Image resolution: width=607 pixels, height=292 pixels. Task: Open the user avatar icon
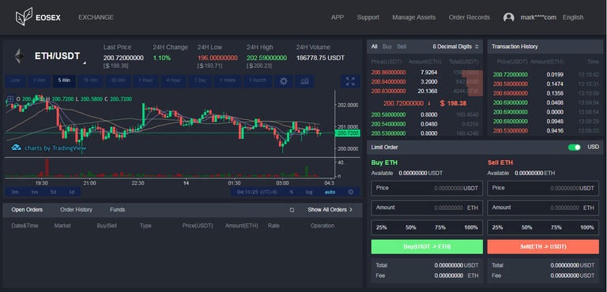(x=508, y=17)
